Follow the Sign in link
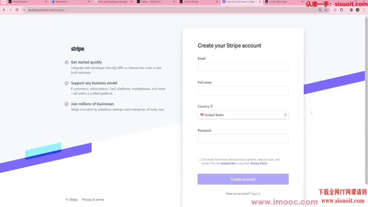 click(256, 193)
